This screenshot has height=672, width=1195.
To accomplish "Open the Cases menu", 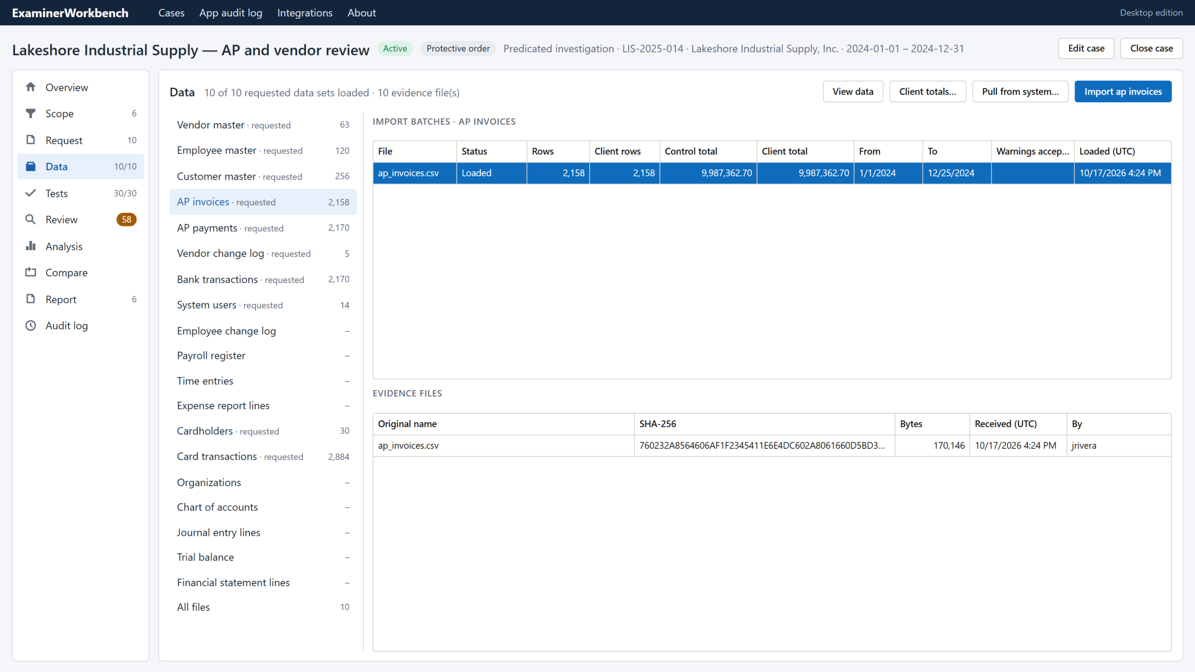I will tap(171, 13).
